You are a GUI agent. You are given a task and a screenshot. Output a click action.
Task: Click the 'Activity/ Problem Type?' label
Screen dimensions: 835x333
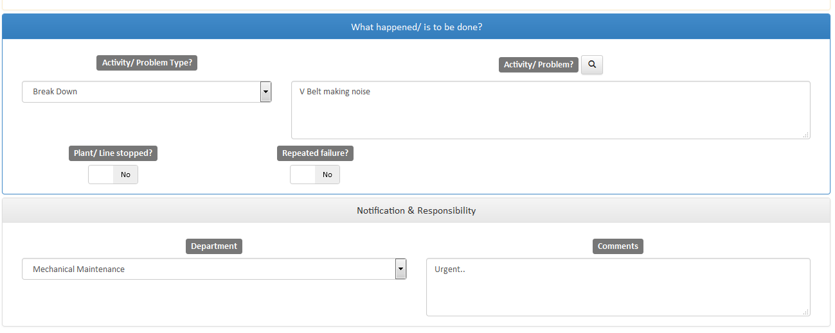pos(147,63)
